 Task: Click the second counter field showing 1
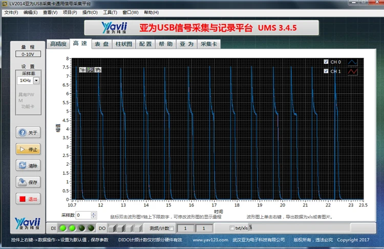pos(204,229)
